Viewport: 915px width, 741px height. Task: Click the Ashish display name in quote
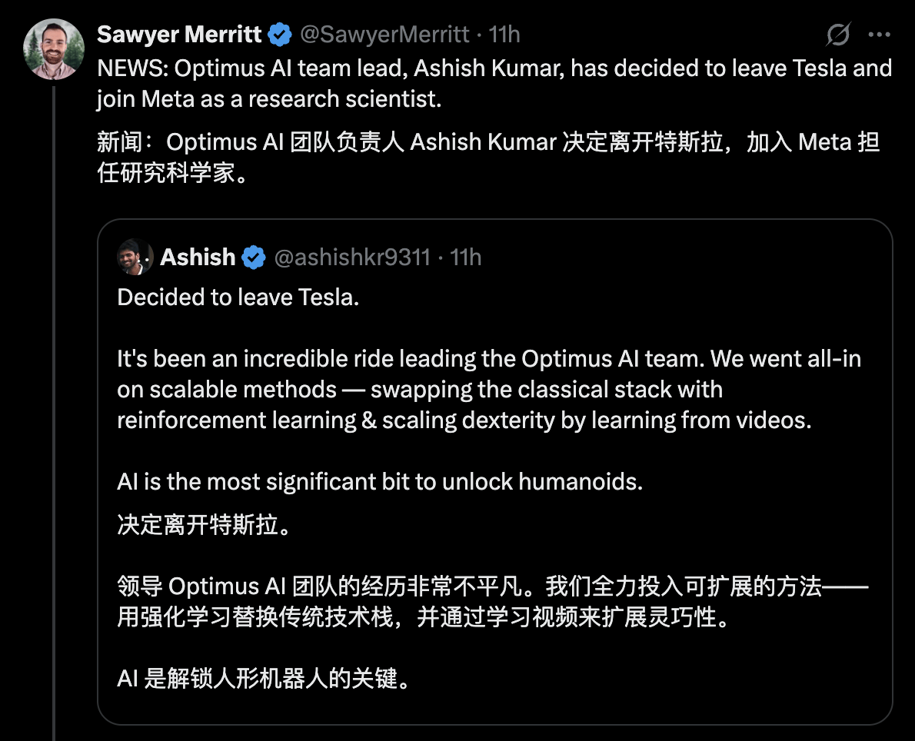click(x=198, y=257)
